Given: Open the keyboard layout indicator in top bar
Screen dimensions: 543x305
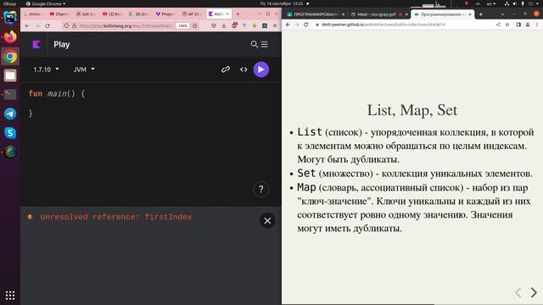Looking at the screenshot, I should [x=490, y=3].
